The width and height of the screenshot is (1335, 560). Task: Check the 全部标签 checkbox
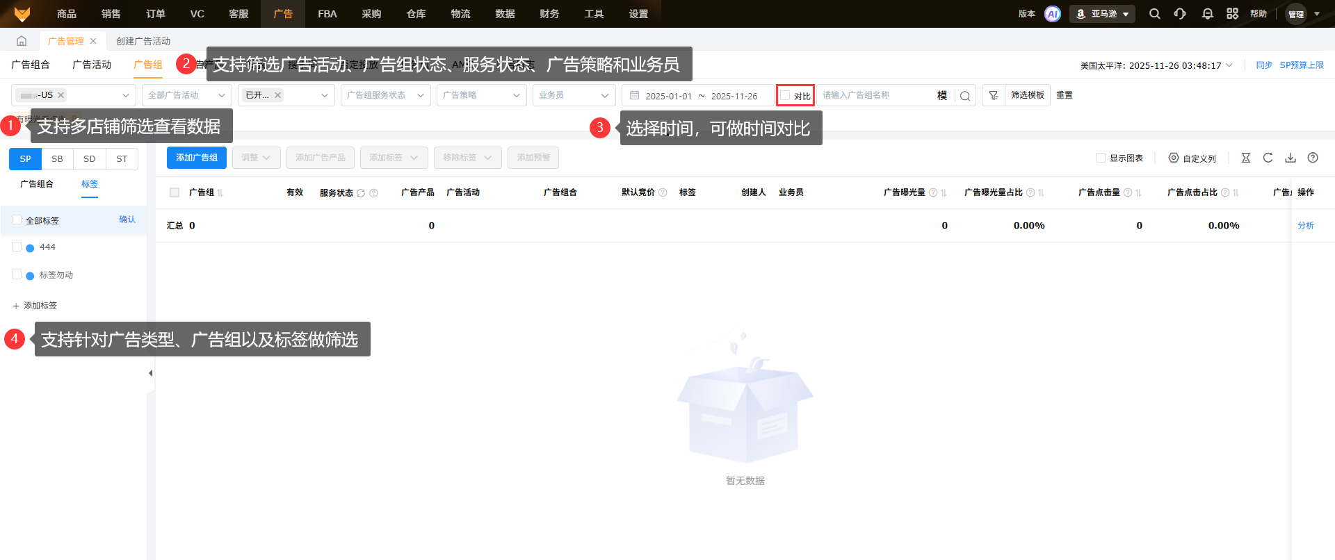tap(17, 220)
